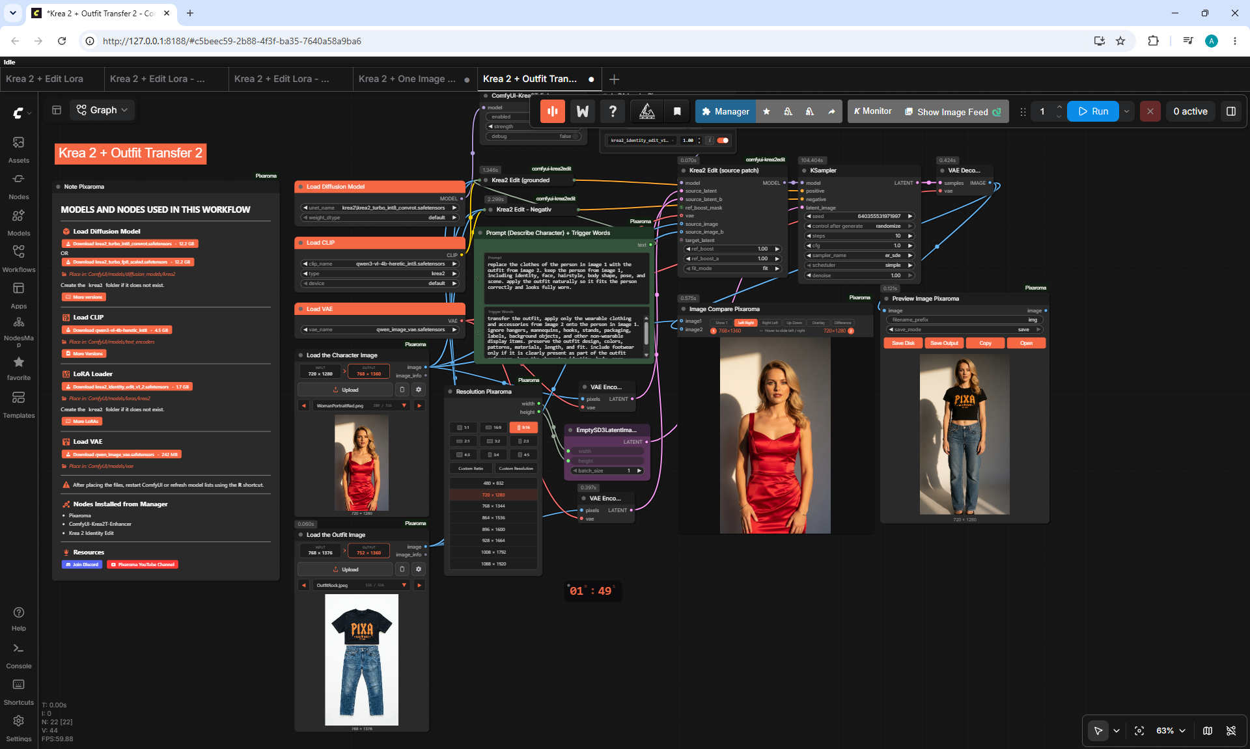Toggle the right side panel icon

[1231, 111]
